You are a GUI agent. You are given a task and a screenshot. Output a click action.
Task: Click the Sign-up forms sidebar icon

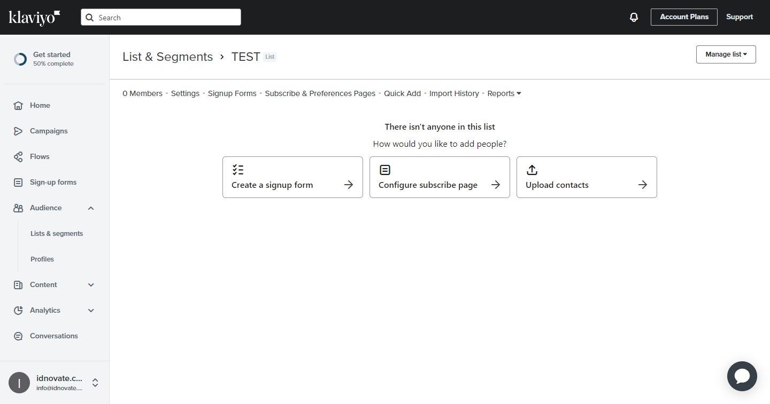18,183
